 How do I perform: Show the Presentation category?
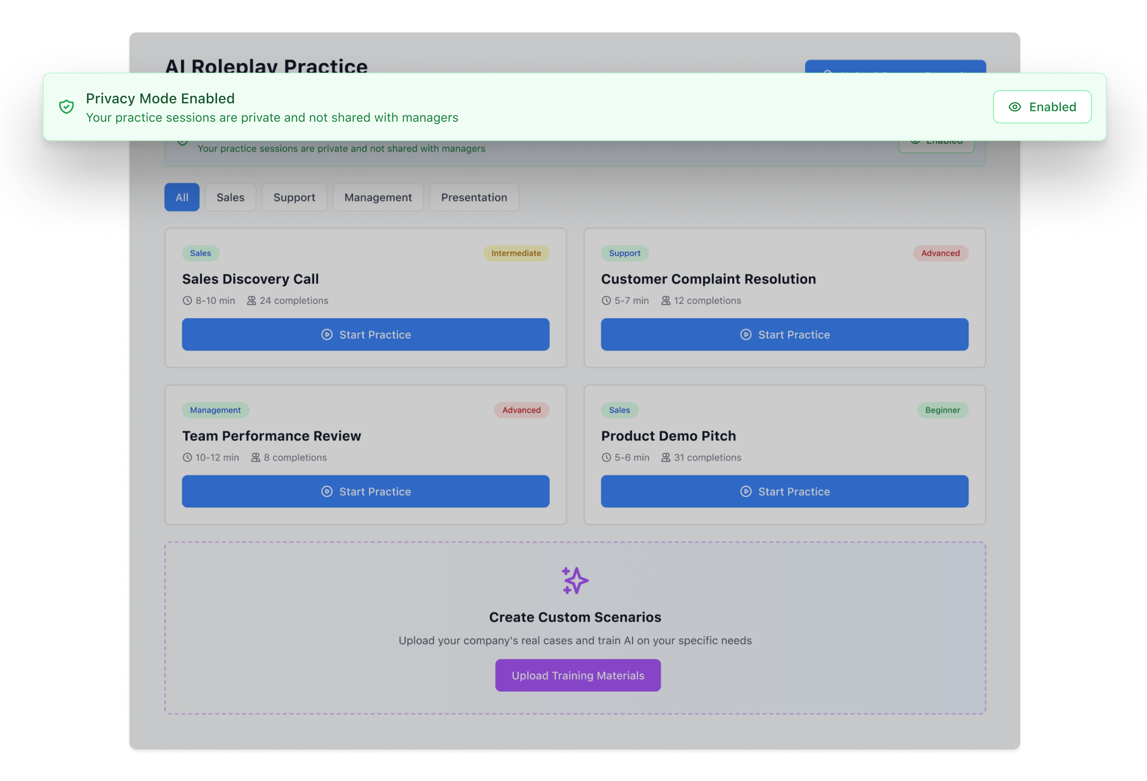point(473,197)
